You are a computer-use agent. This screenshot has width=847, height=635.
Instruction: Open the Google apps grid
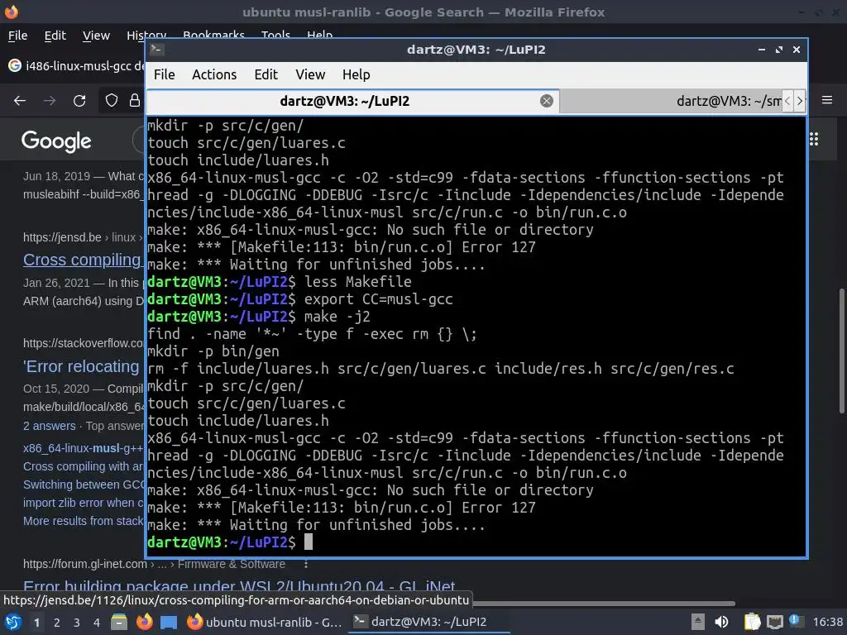(814, 139)
